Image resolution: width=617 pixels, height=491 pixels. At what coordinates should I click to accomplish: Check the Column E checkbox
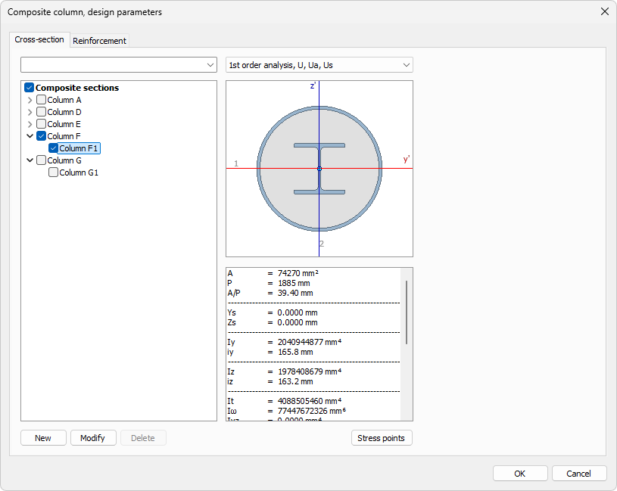coord(42,124)
